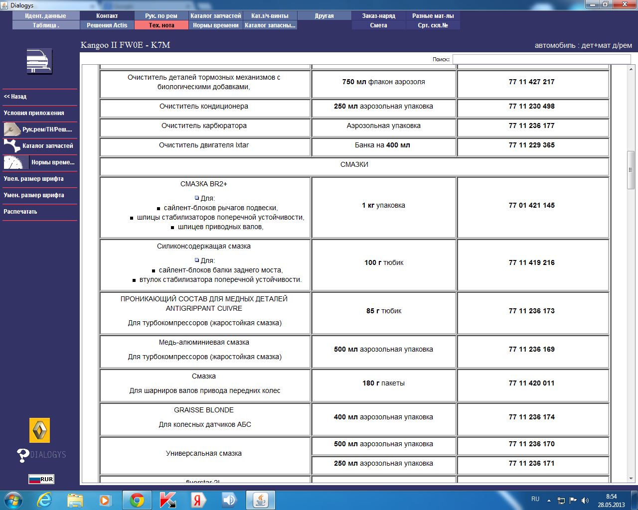
Task: Open the Решения Actis tab
Action: pos(107,25)
